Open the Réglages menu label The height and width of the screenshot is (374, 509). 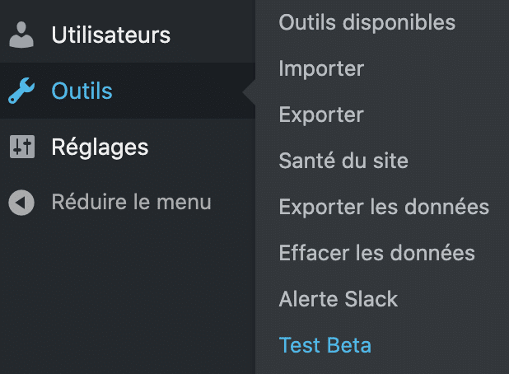click(x=100, y=147)
